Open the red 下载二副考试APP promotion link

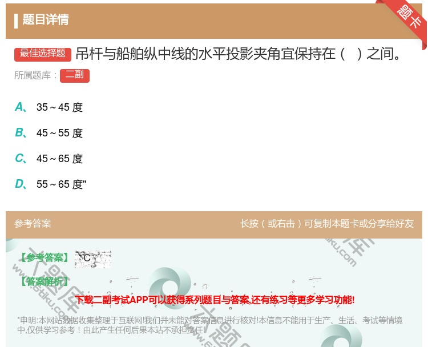[215, 300]
